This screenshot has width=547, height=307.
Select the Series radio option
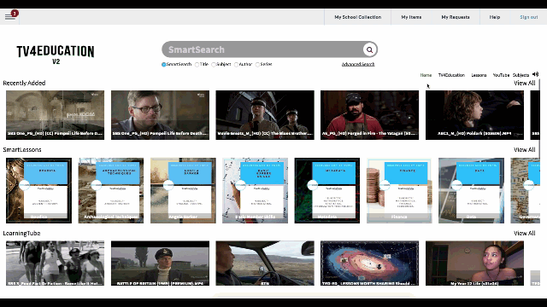257,65
